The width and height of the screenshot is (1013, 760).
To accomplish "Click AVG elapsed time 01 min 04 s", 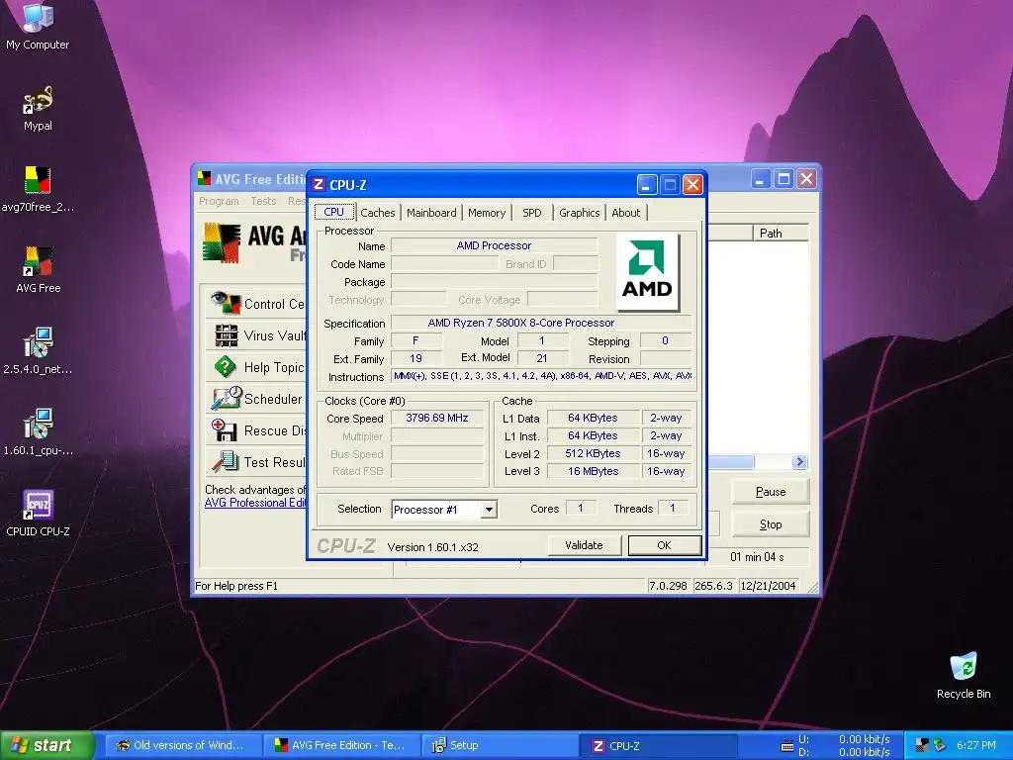I will coord(757,556).
